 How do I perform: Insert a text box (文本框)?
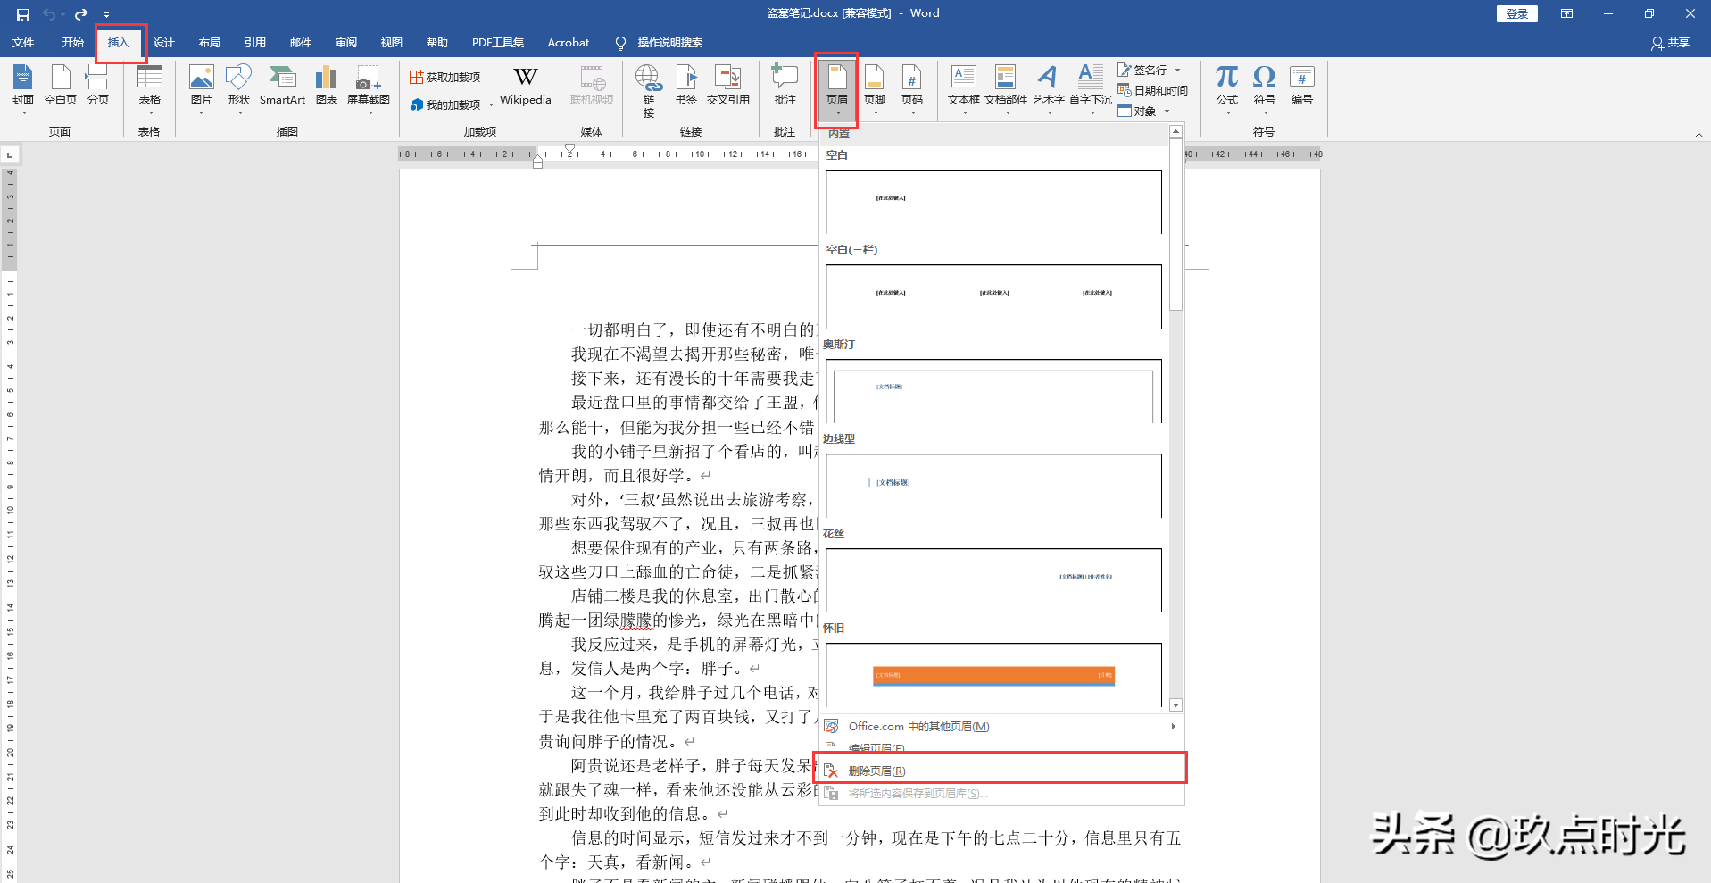pos(964,89)
